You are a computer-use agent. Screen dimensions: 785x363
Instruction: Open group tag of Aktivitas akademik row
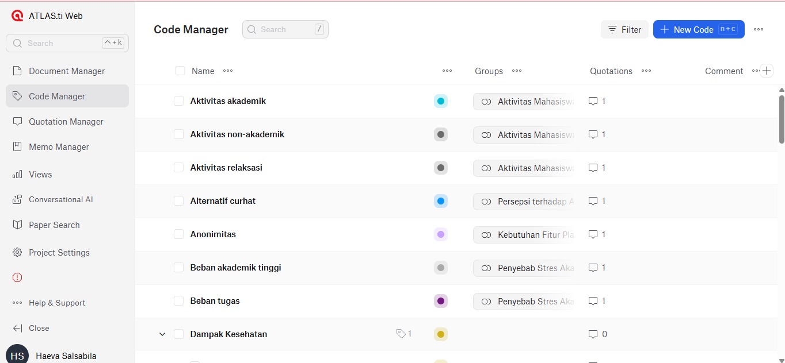pyautogui.click(x=524, y=102)
